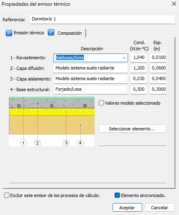Open the Revestimiento dropdown arrow
The image size is (179, 215).
[124, 58]
